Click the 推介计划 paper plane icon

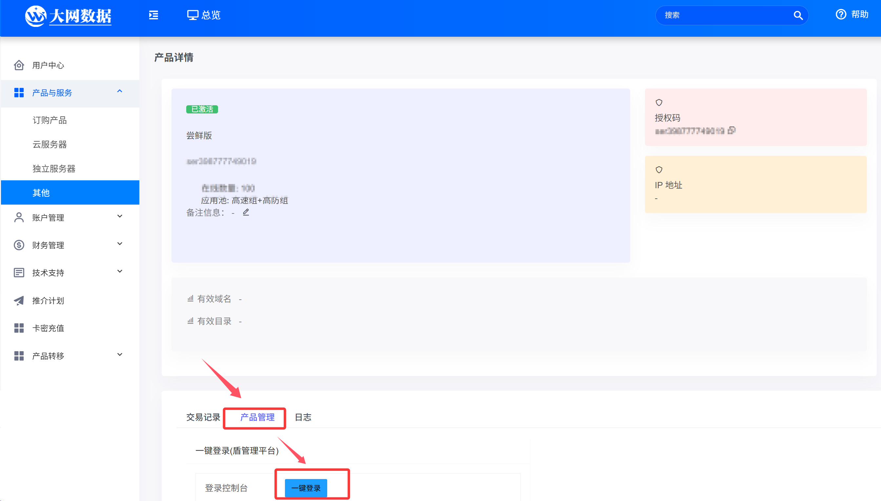[19, 300]
